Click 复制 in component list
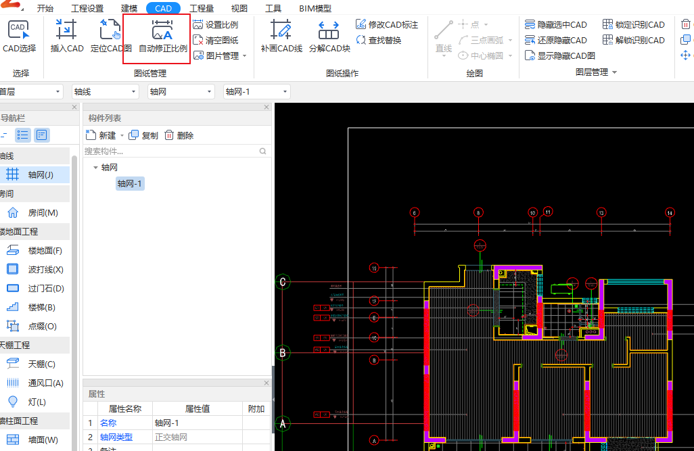 pos(143,135)
